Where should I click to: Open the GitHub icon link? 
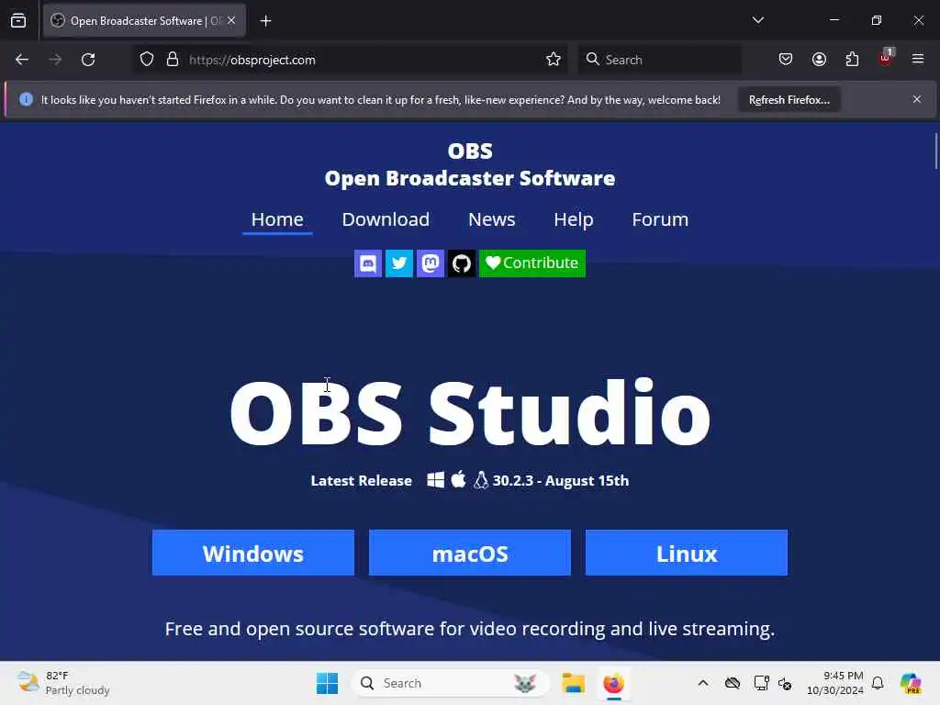461,263
